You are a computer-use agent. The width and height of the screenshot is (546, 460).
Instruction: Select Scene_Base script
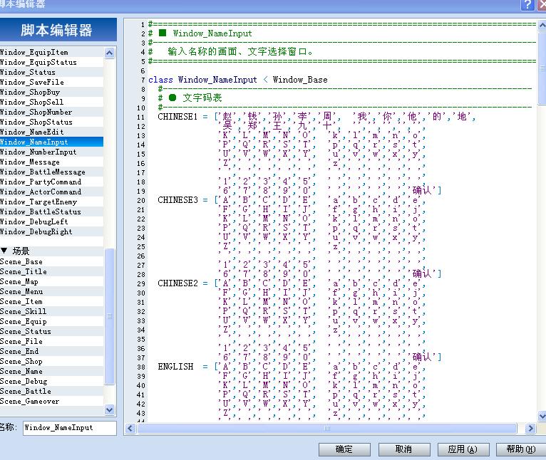(x=51, y=261)
